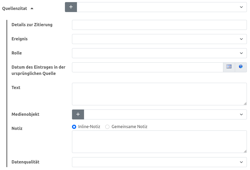Image resolution: width=250 pixels, height=170 pixels.
Task: Open the Rolle dropdown
Action: click(159, 53)
